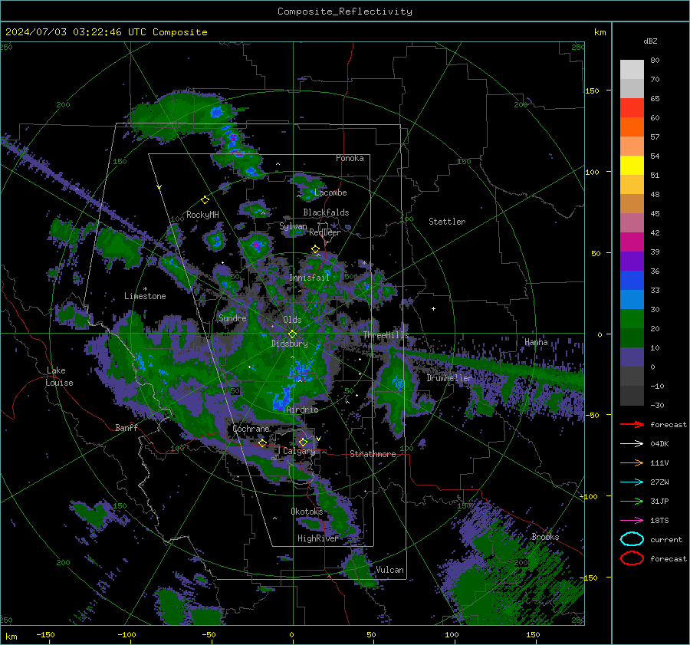The image size is (690, 645).
Task: Click the white 04DK arrow legend icon
Action: [x=632, y=444]
